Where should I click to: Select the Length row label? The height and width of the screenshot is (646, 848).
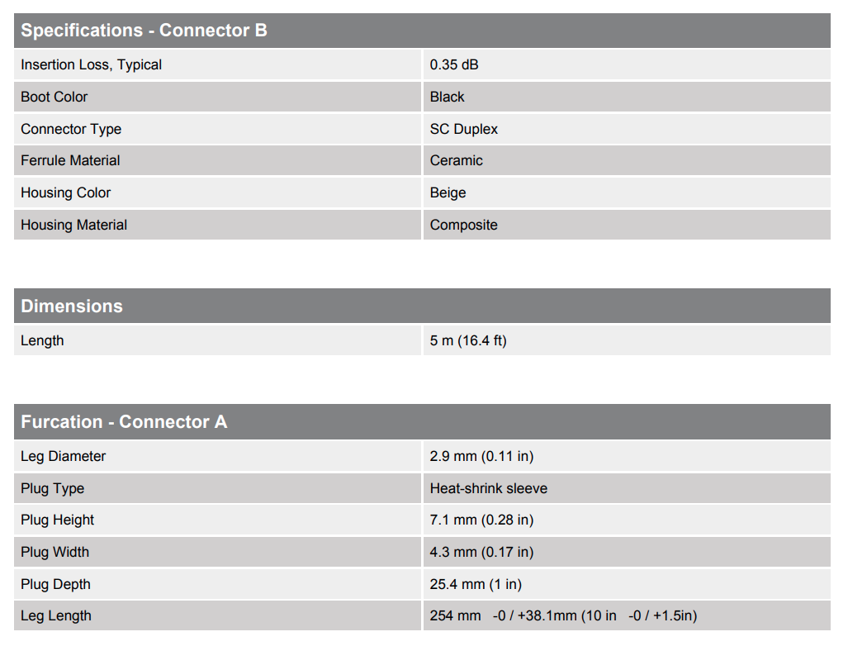click(x=42, y=340)
